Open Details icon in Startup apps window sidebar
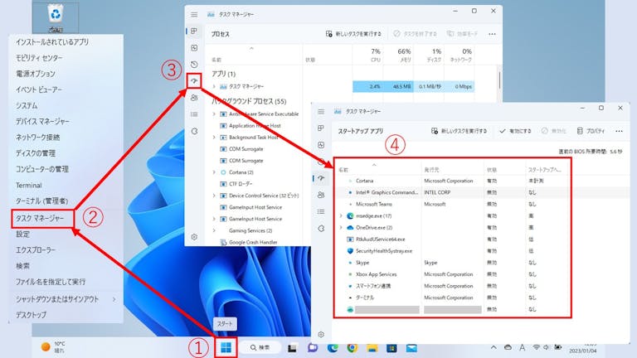Viewport: 637px width, 358px height. tap(321, 211)
